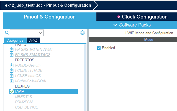The height and width of the screenshot is (111, 177).
Task: Click the search magnifier icon
Action: click(7, 33)
